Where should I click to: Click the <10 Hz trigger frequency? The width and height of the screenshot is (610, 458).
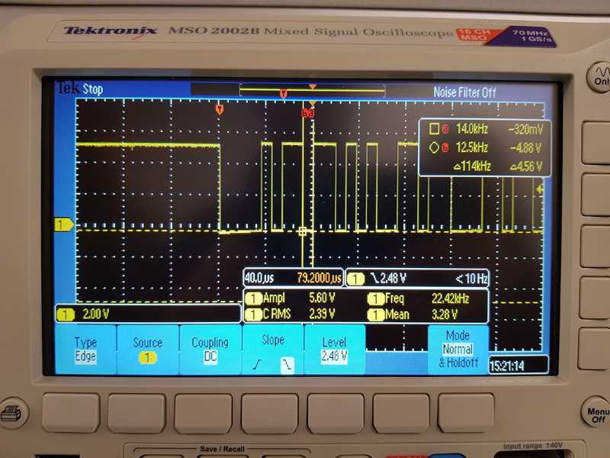coord(471,278)
